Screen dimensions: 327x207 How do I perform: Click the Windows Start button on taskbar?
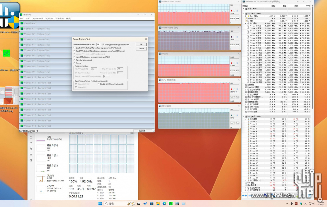coord(100,203)
